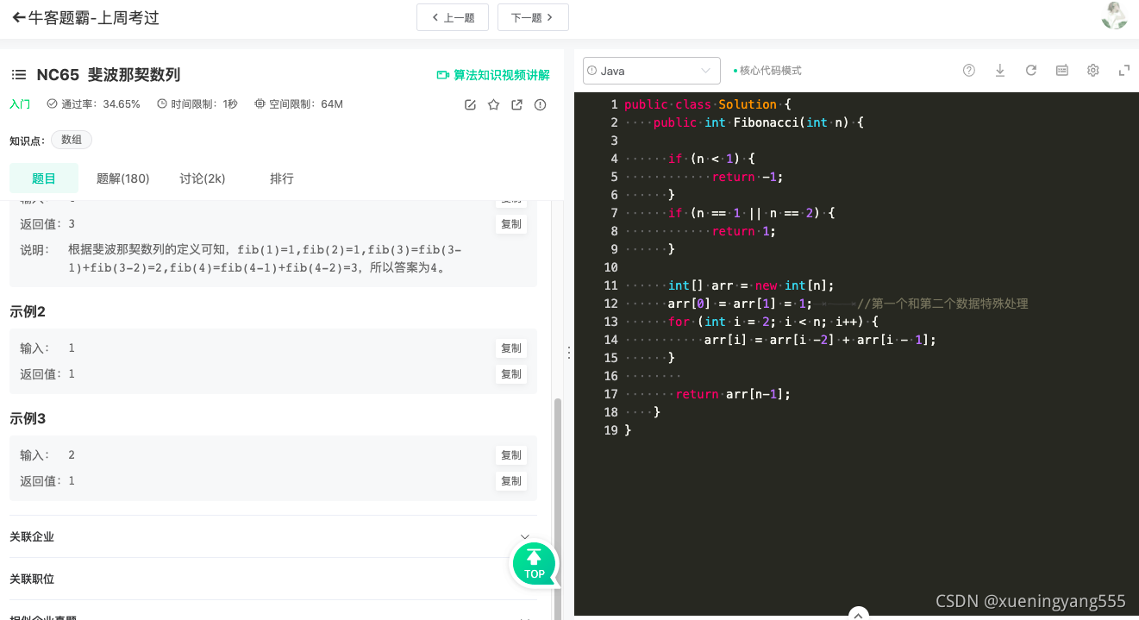Click the green TOP scroll button

pos(535,564)
